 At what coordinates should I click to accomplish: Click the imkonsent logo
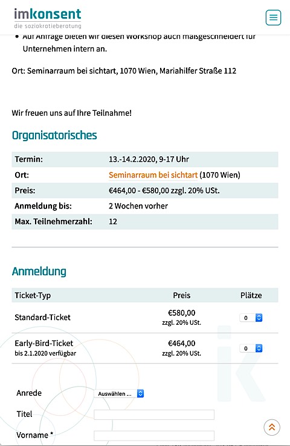[x=48, y=18]
